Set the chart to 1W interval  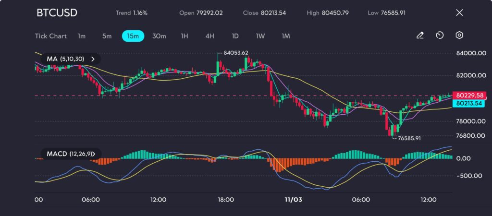click(x=260, y=36)
